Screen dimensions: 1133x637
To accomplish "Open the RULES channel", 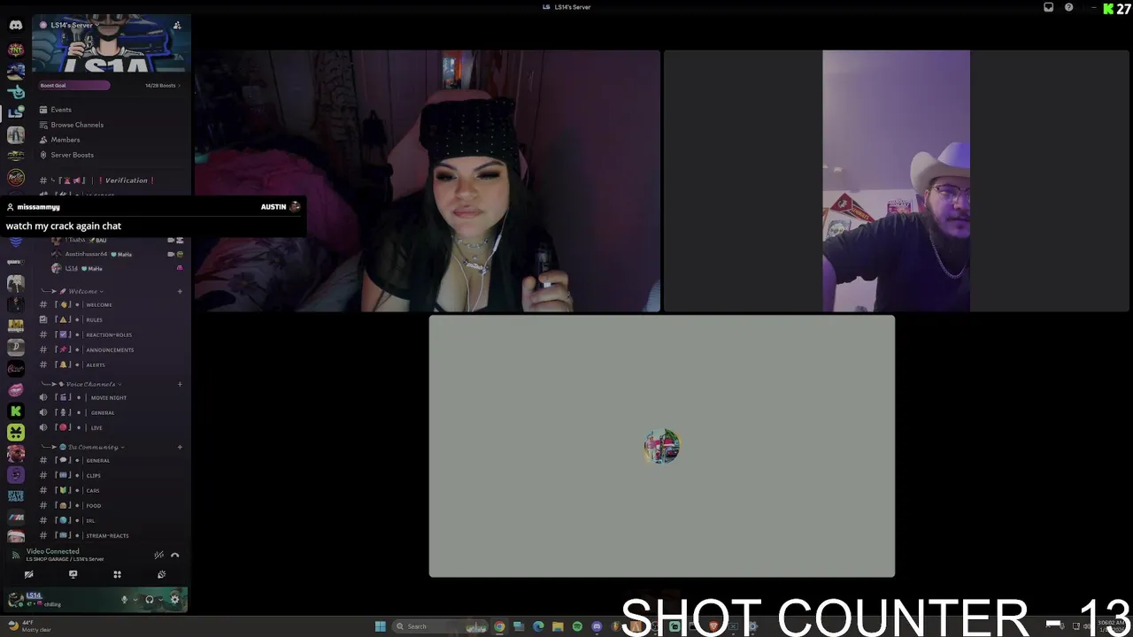I will pos(111,319).
